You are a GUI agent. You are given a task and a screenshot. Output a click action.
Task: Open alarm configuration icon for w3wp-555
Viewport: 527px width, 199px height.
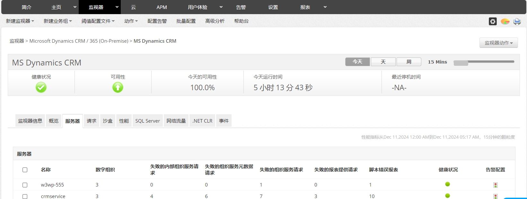pyautogui.click(x=496, y=185)
